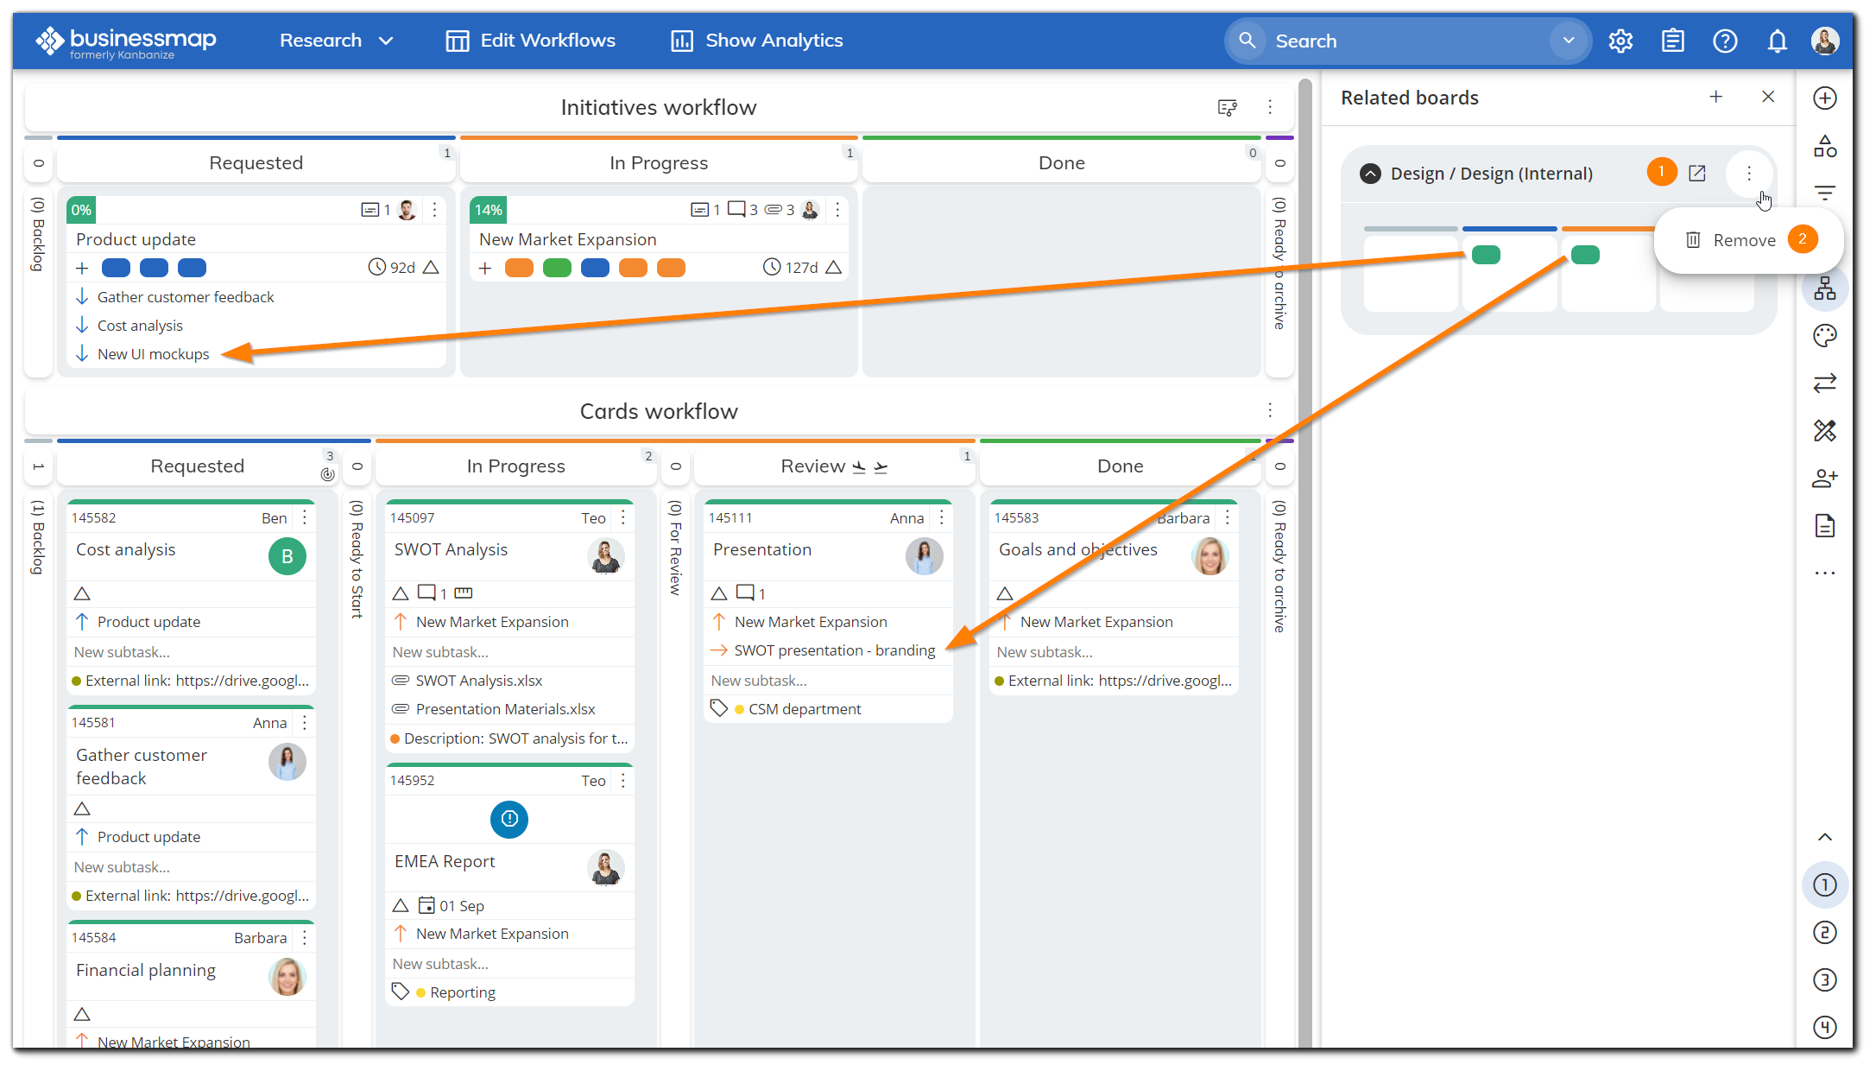Open the related boards hierarchy icon
Screen dimensions: 1876x1071
point(1824,288)
